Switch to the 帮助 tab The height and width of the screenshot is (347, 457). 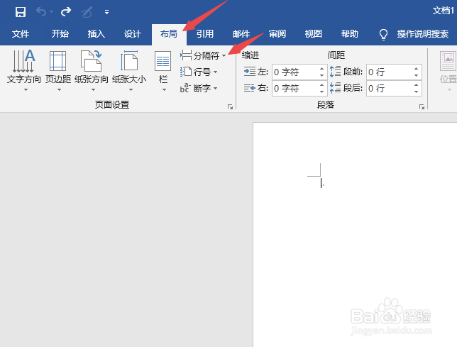coord(349,34)
